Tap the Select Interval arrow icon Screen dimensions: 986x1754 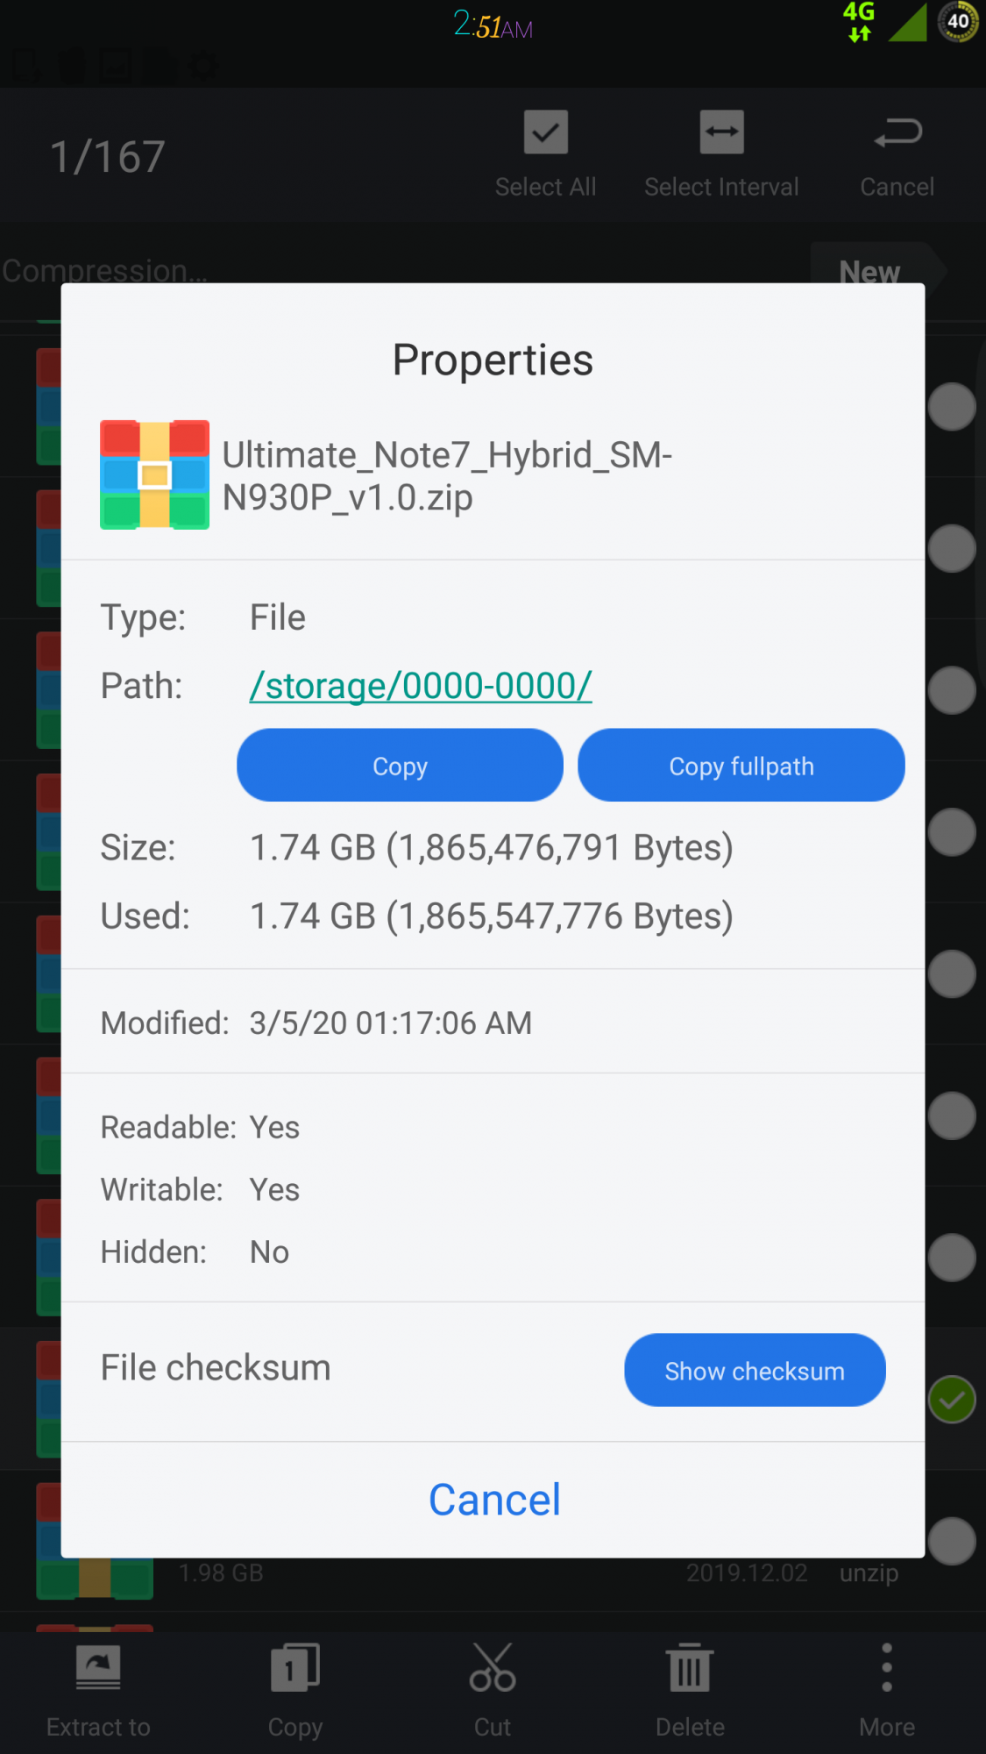[x=721, y=132]
